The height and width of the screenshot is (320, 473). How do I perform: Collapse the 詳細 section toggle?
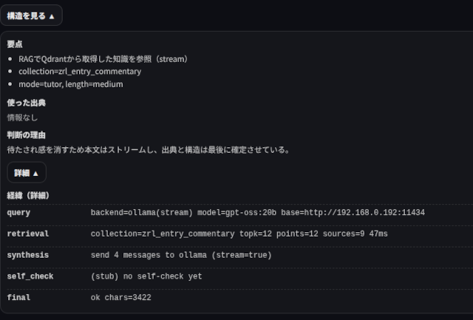point(27,173)
